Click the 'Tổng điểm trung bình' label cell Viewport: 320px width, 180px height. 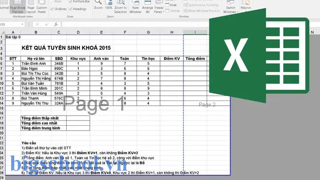point(44,128)
